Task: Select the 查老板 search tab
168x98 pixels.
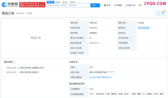Action: tap(58, 2)
